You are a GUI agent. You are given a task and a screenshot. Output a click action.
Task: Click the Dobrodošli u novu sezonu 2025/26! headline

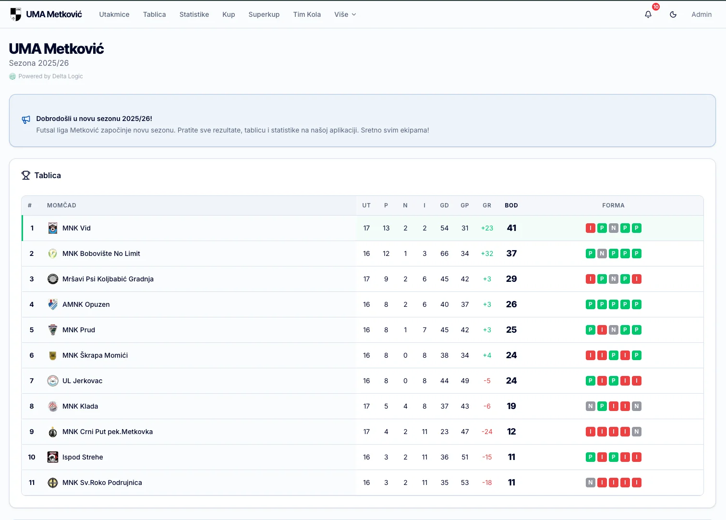click(x=94, y=119)
